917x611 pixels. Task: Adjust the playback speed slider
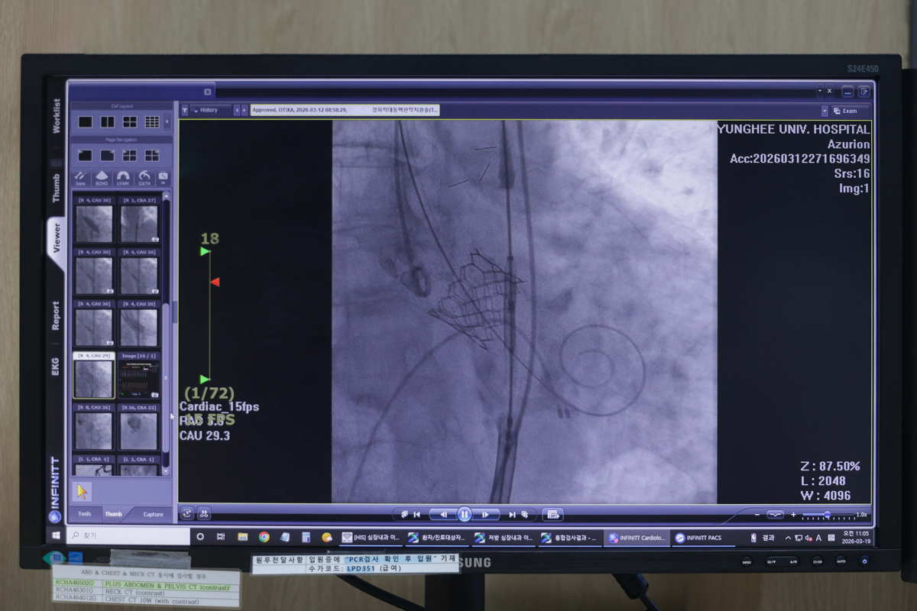(827, 515)
